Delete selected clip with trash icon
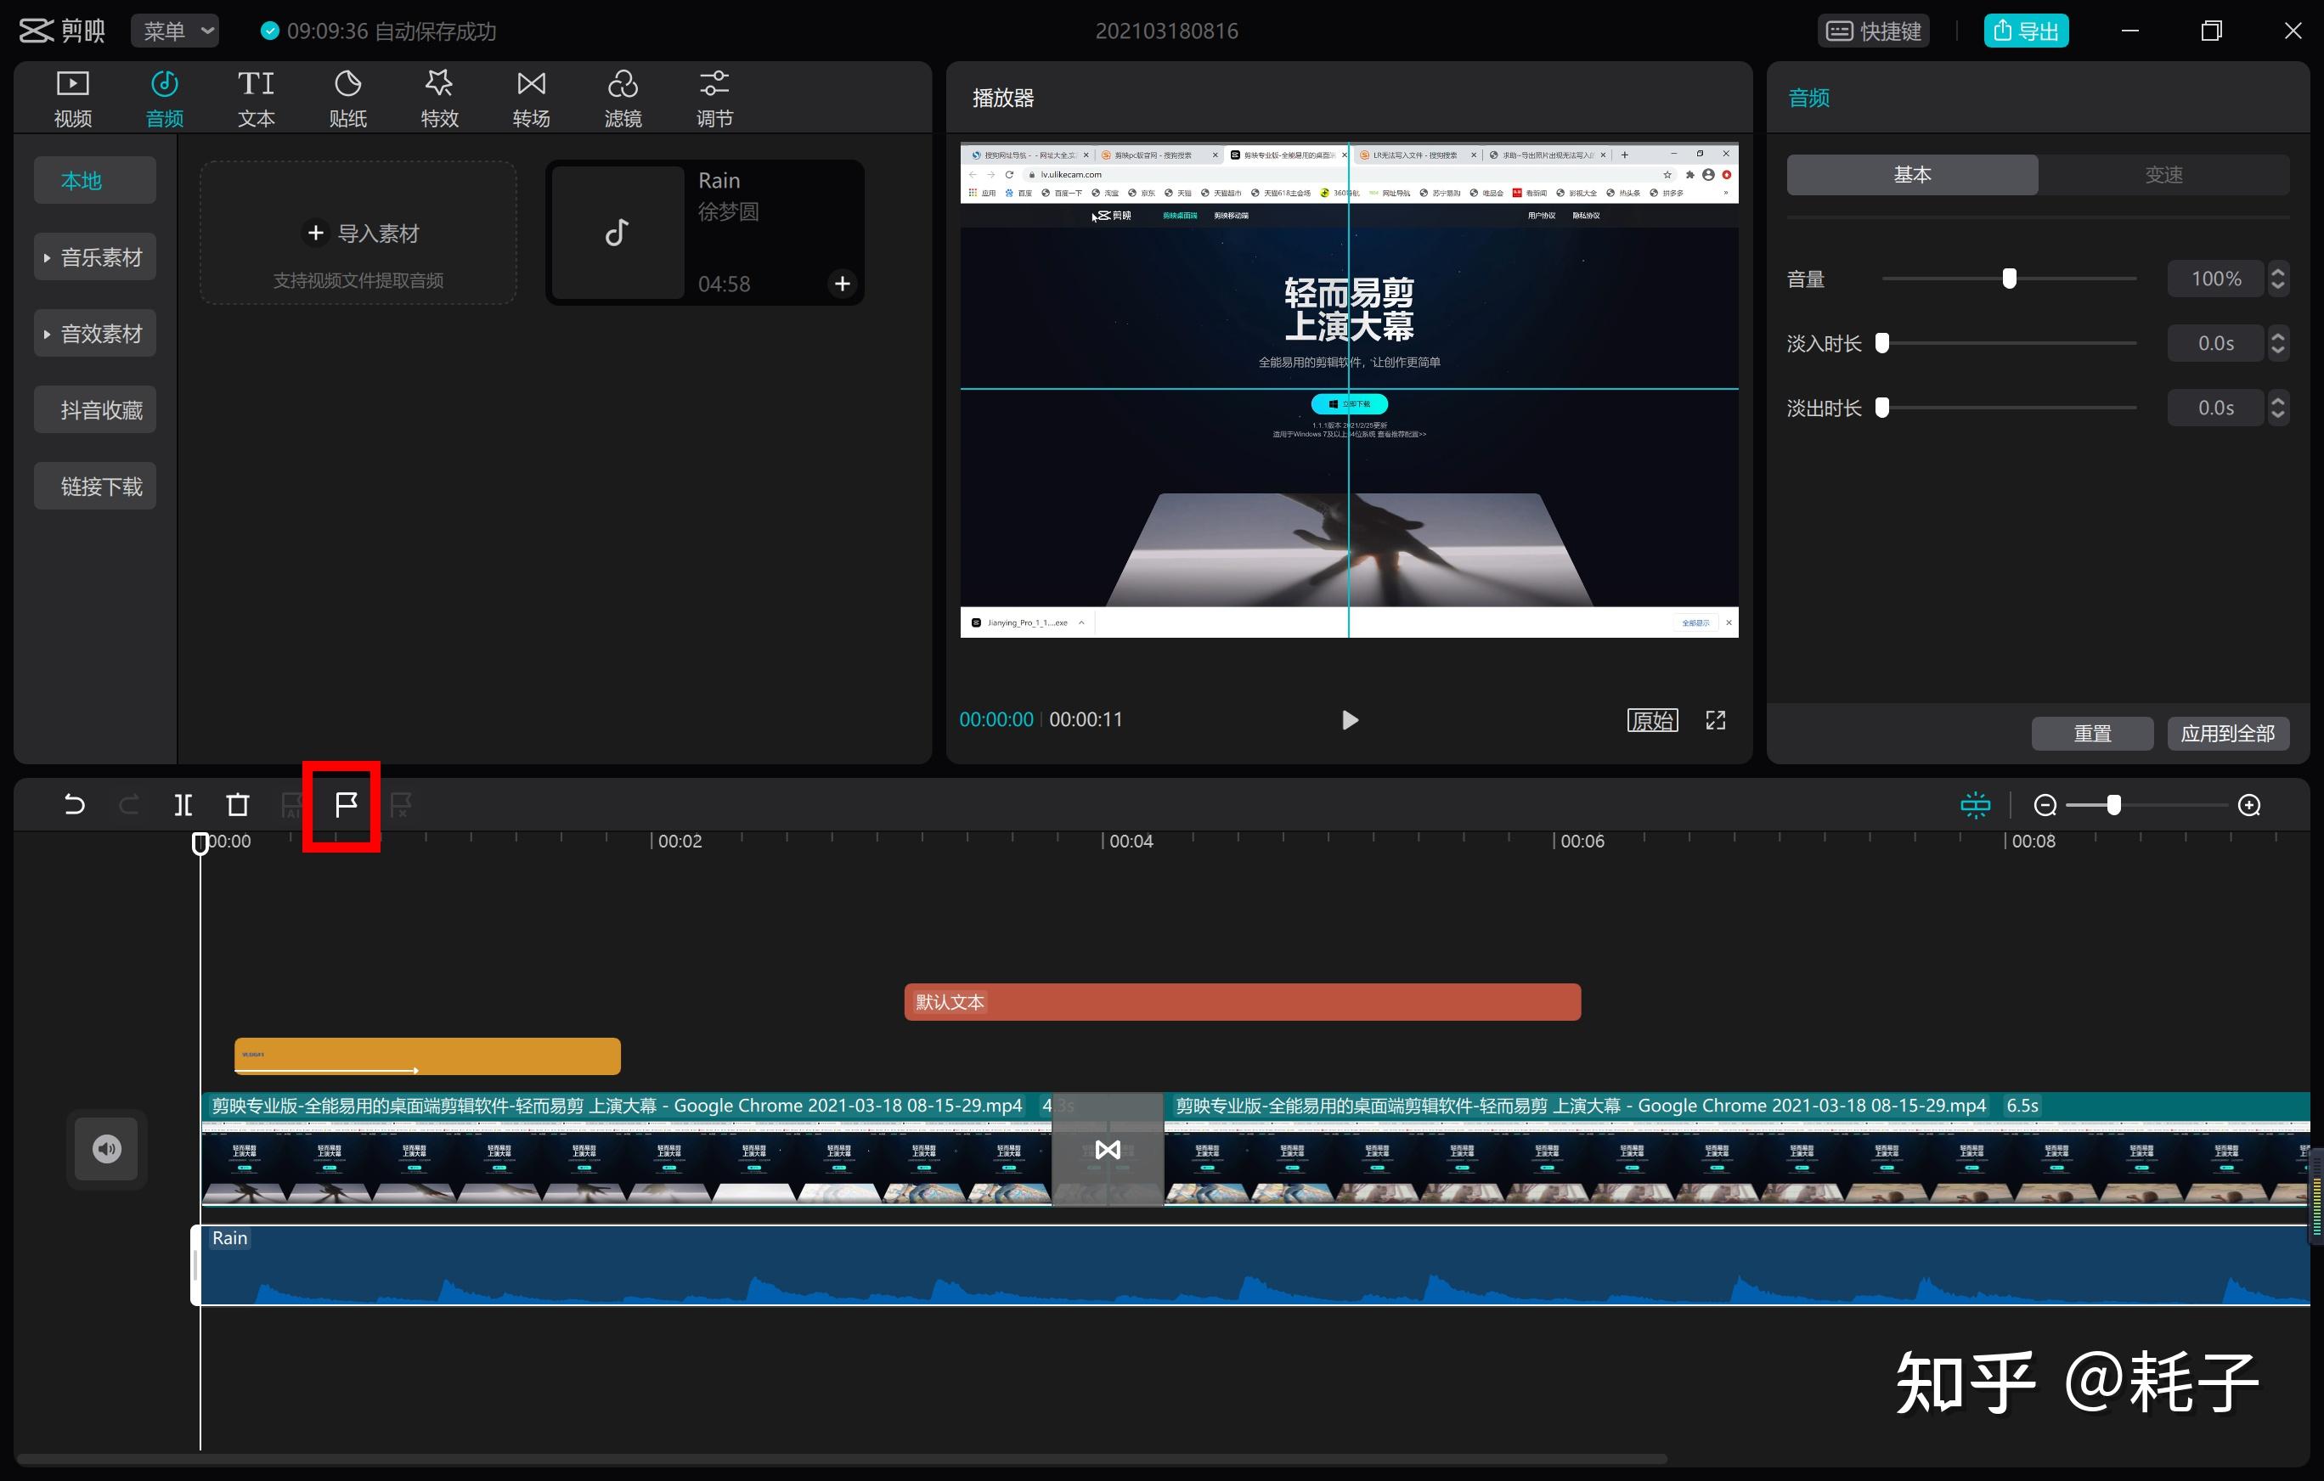 238,805
